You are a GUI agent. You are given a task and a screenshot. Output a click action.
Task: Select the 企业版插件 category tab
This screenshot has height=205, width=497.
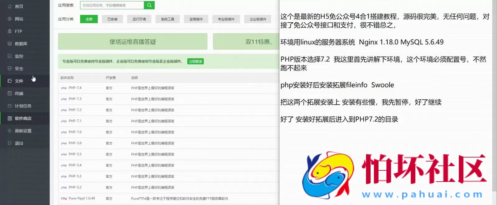tap(258, 19)
